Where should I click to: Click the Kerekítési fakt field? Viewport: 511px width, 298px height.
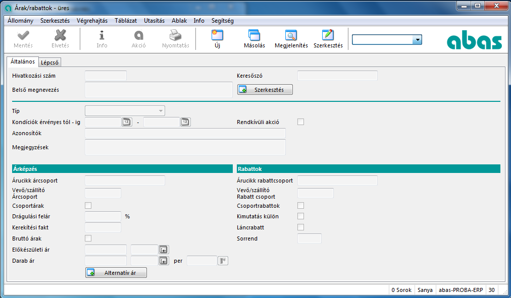pos(103,227)
